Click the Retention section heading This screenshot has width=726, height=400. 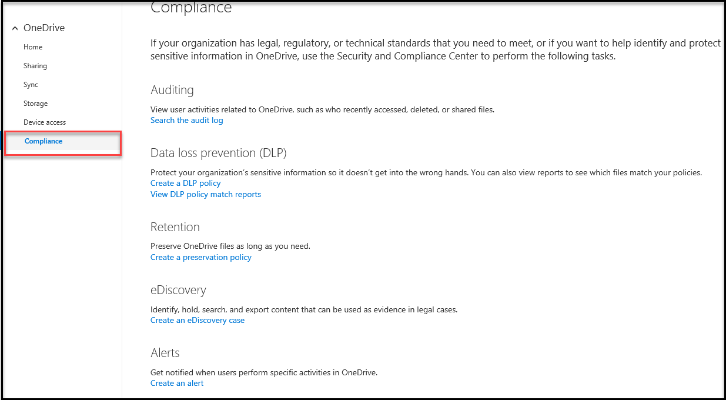click(175, 227)
